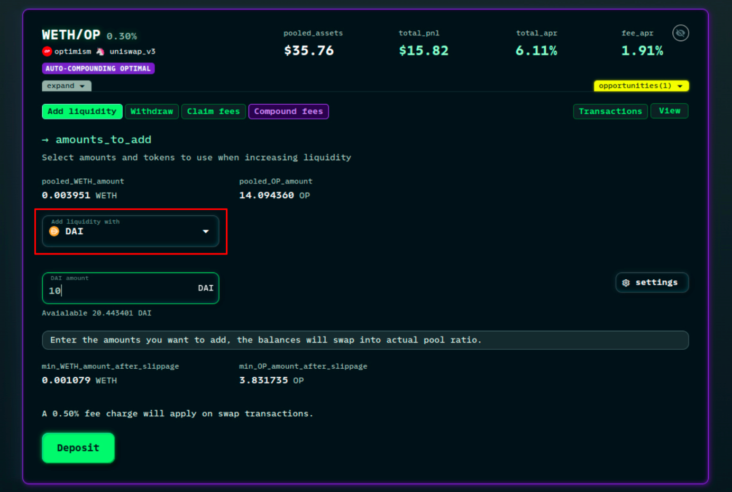Select the Compound fees tab

tap(288, 112)
